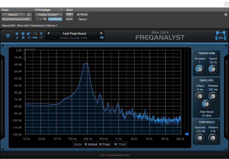Turn the Precision knob in TRANSFORM
This screenshot has width=229, height=159.
(200, 69)
